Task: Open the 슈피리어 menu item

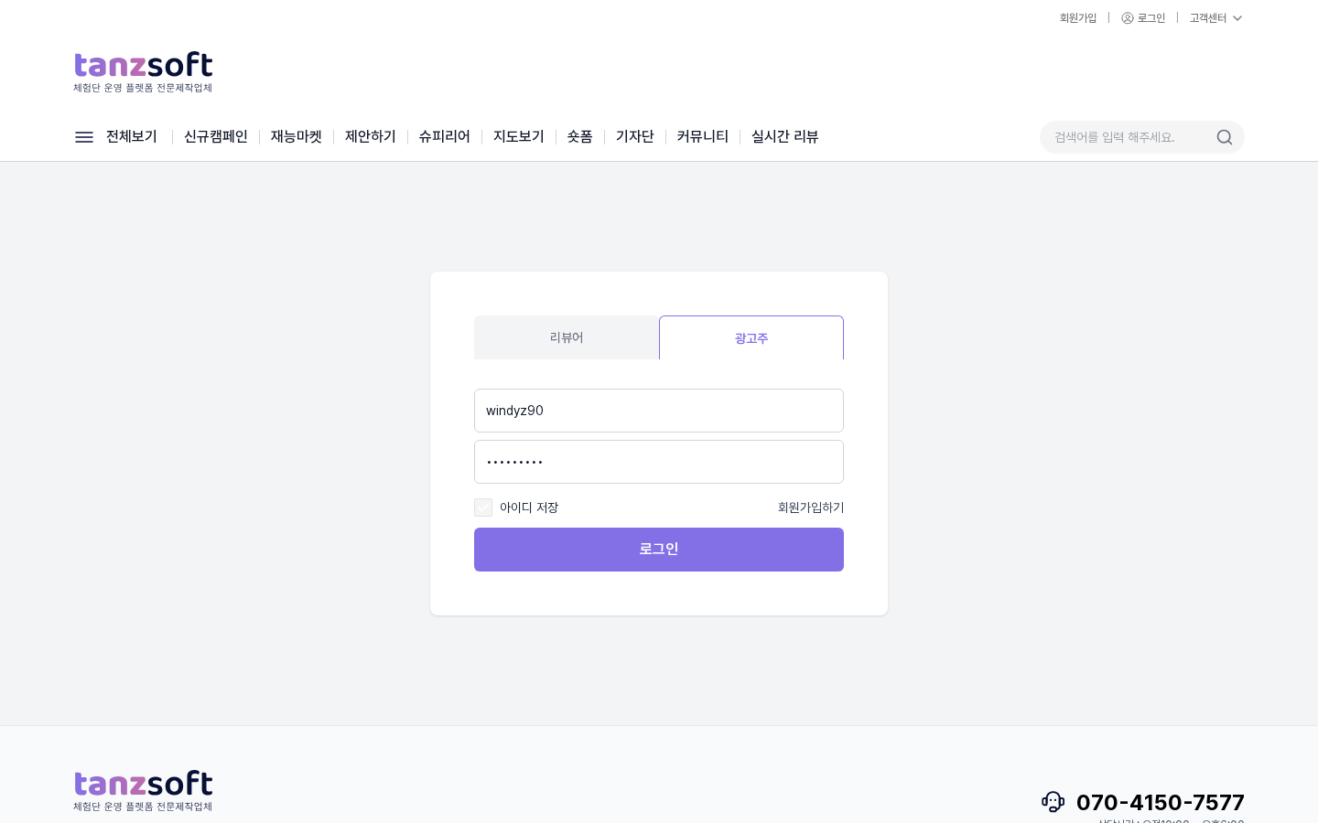Action: pos(445,136)
